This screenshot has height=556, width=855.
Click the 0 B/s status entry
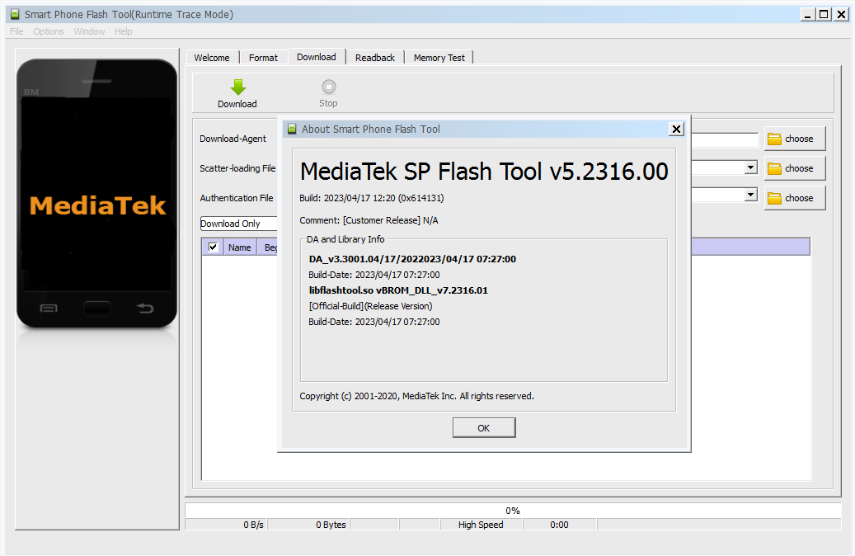(x=226, y=525)
